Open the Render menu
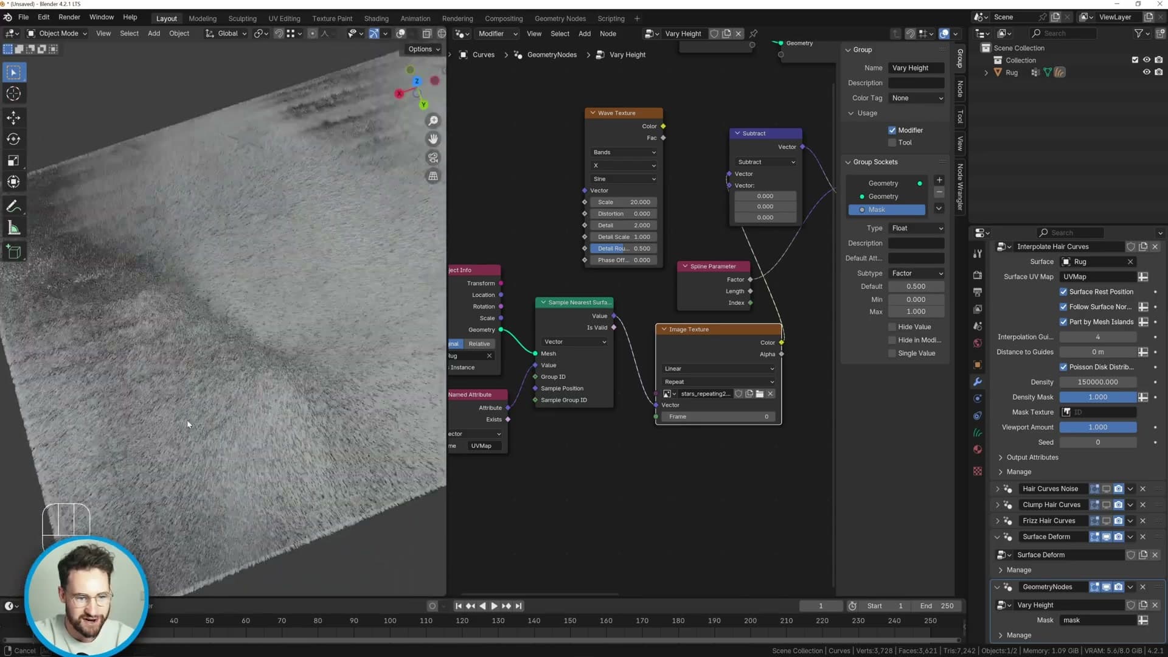Screen dimensions: 1168x657 pos(69,17)
